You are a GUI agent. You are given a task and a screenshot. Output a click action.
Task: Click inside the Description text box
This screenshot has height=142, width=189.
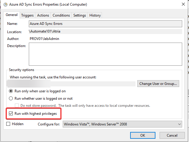click(105, 54)
